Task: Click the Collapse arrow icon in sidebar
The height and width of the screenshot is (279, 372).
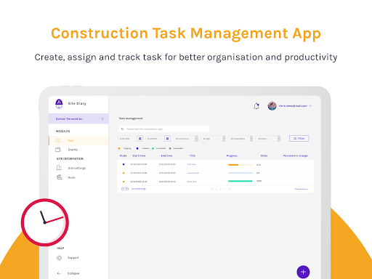Action: [x=59, y=273]
